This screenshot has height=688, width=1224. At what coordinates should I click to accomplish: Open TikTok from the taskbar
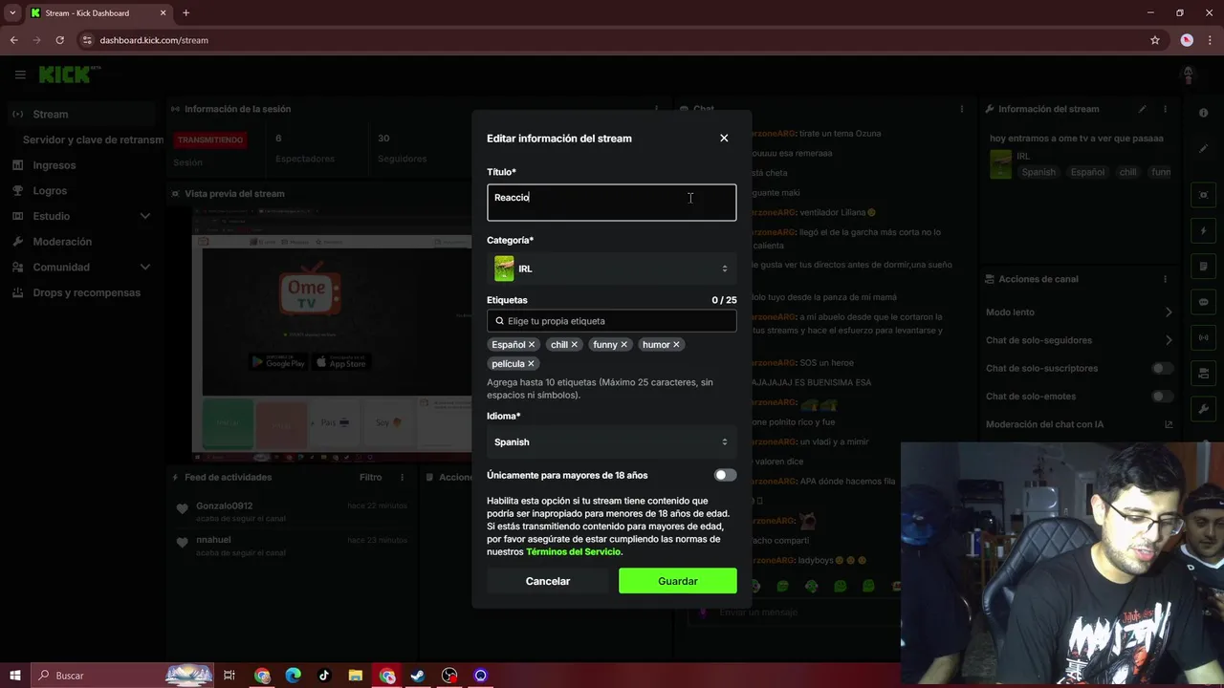[x=324, y=676]
